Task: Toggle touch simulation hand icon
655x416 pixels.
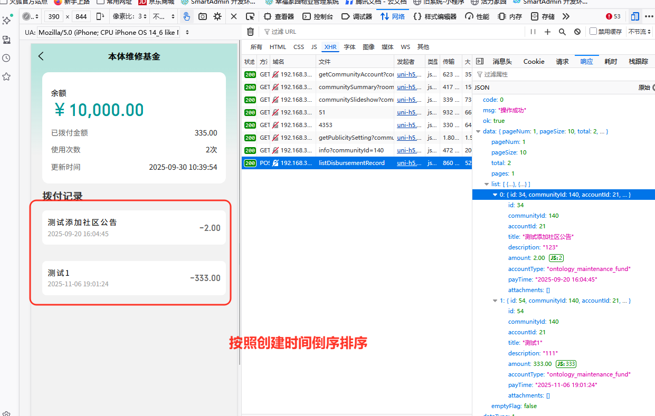Action: click(x=186, y=16)
